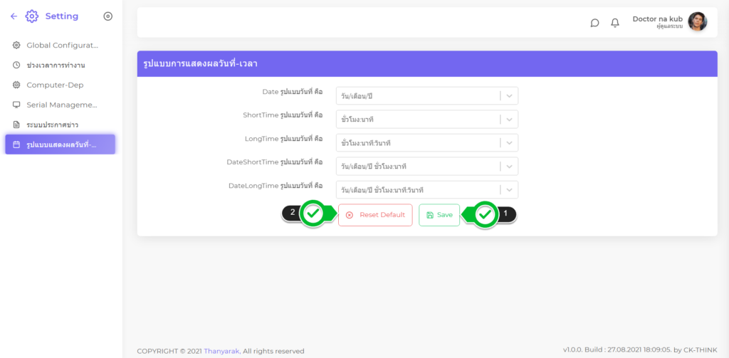
Task: Go to Serial Management in sidebar
Action: (x=61, y=105)
